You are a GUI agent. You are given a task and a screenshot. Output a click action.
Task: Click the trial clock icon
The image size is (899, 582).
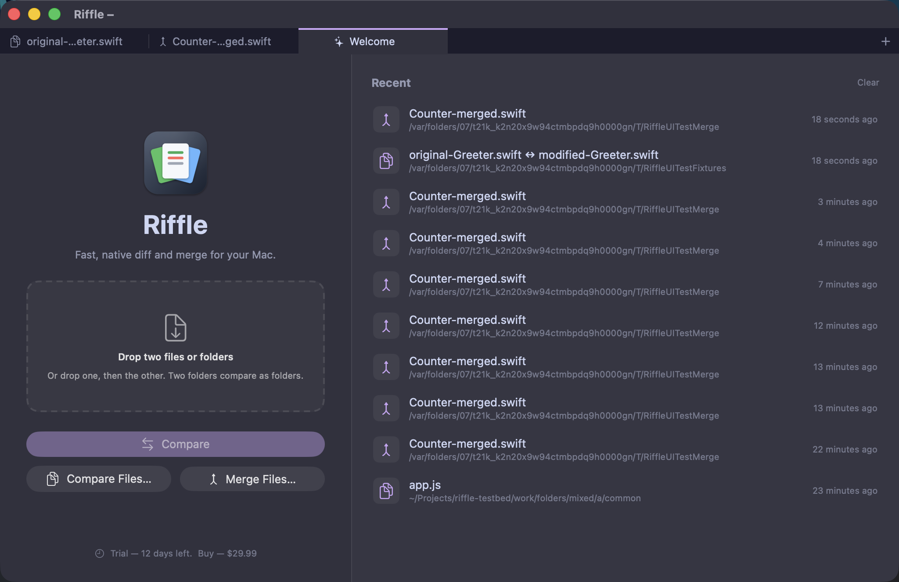tap(100, 553)
